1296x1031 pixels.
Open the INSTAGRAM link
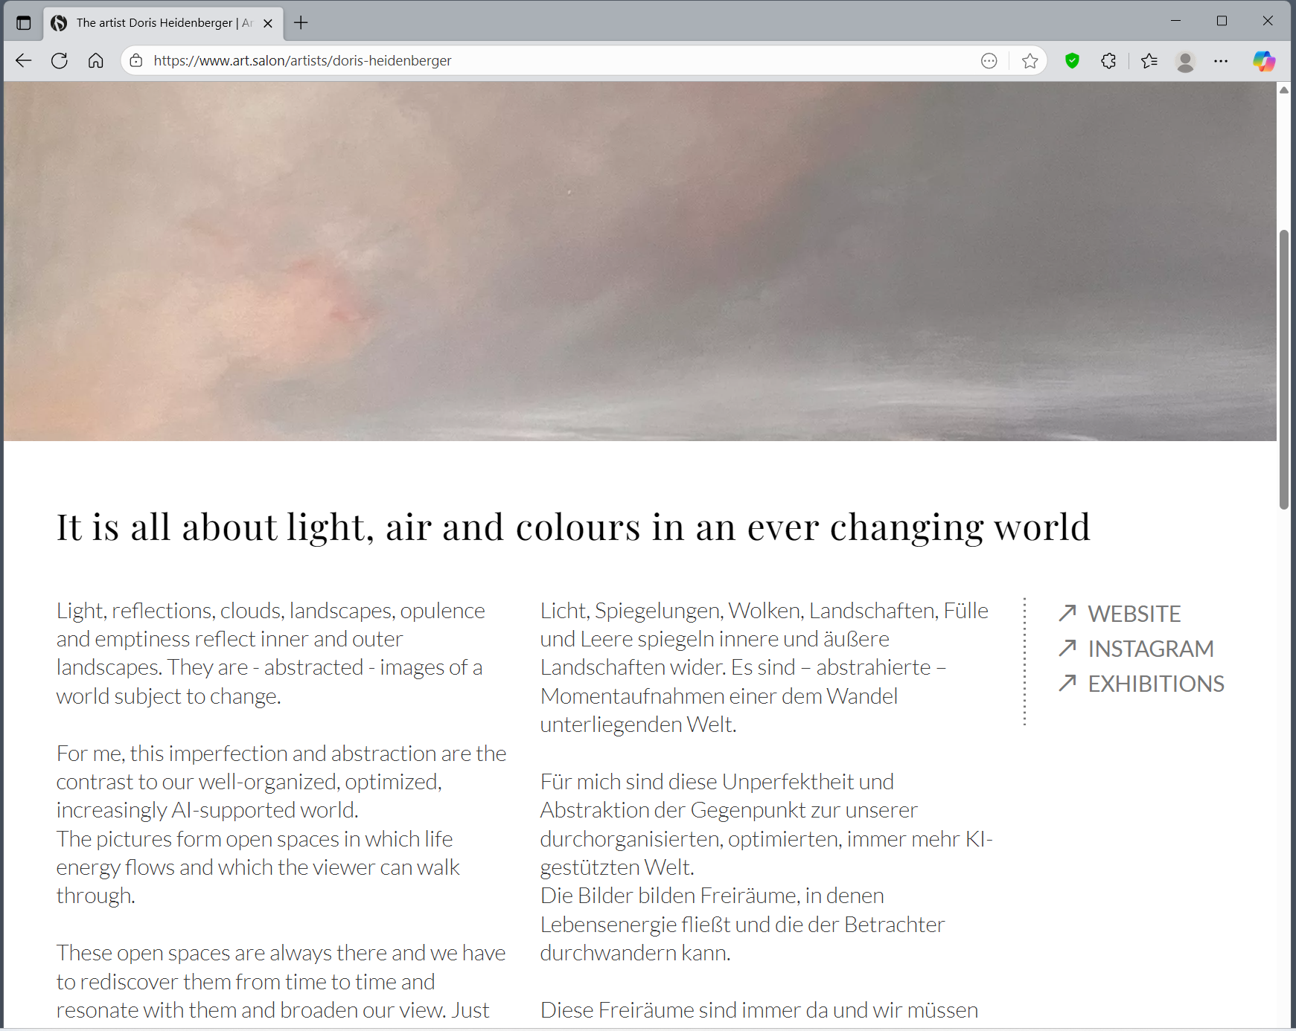1150,649
